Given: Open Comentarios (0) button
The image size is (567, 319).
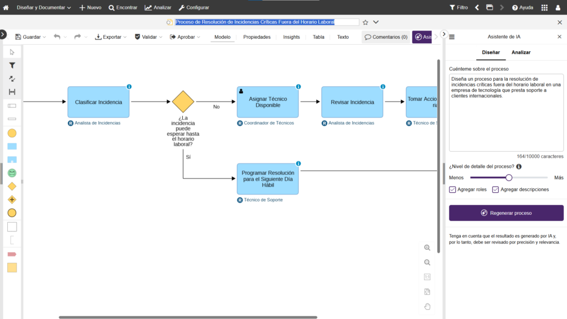Looking at the screenshot, I should (x=386, y=37).
